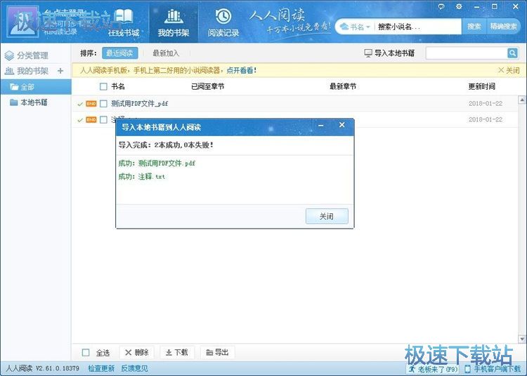Toggle the 全选 checkbox at bottom
527x376 pixels.
point(86,353)
